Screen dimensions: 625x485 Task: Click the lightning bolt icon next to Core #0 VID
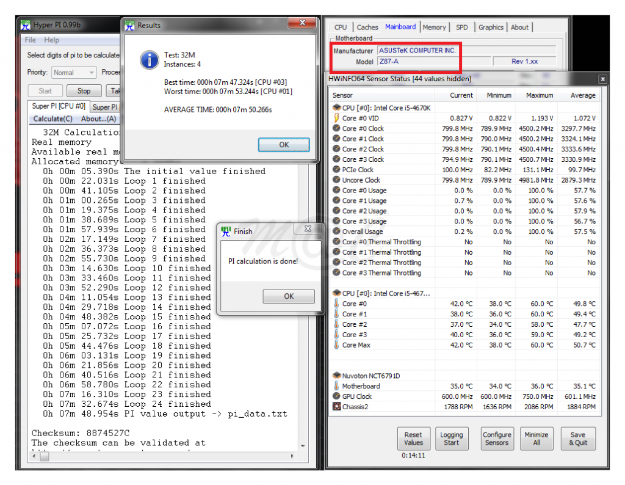pyautogui.click(x=336, y=118)
